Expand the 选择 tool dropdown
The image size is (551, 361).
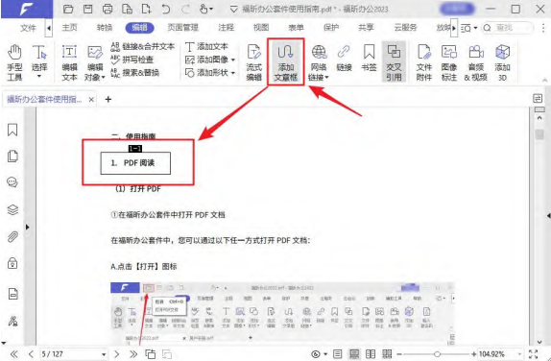click(x=39, y=76)
